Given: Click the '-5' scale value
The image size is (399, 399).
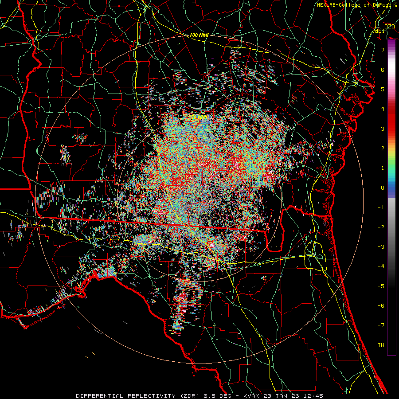Looking at the screenshot, I should (x=381, y=286).
